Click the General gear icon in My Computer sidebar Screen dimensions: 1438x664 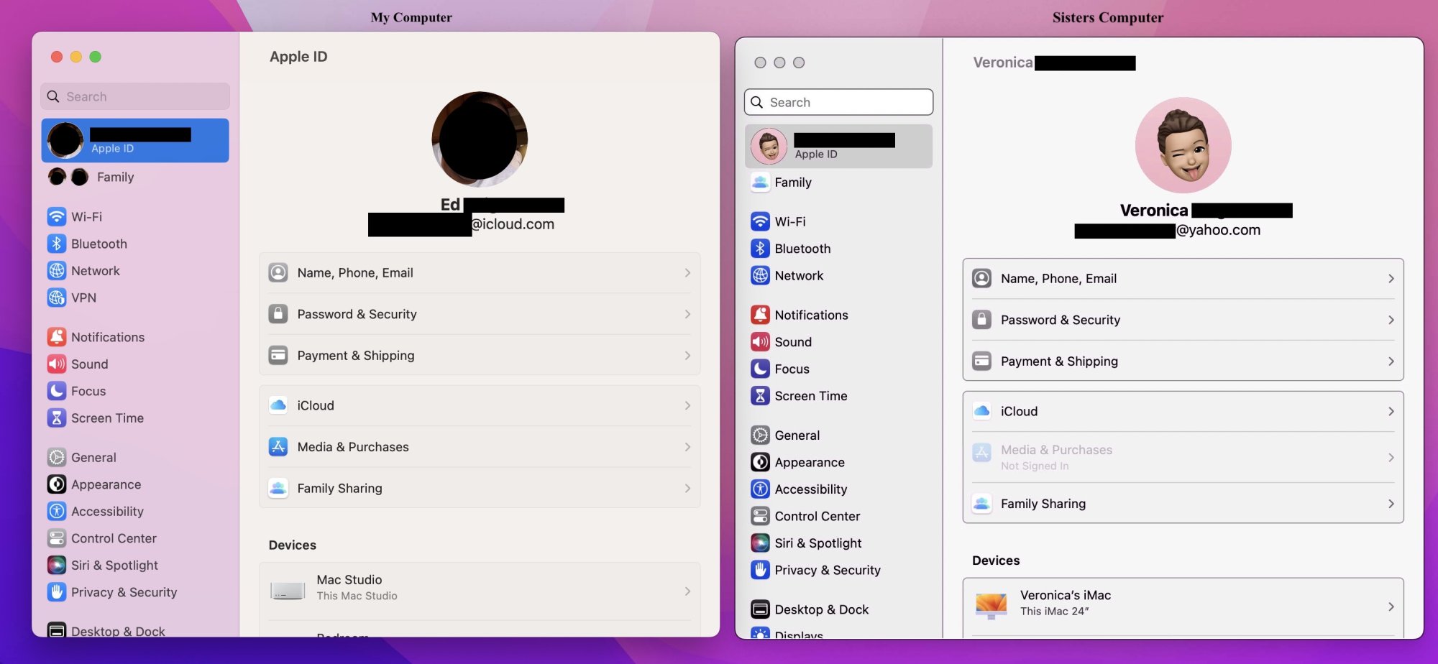click(x=57, y=458)
